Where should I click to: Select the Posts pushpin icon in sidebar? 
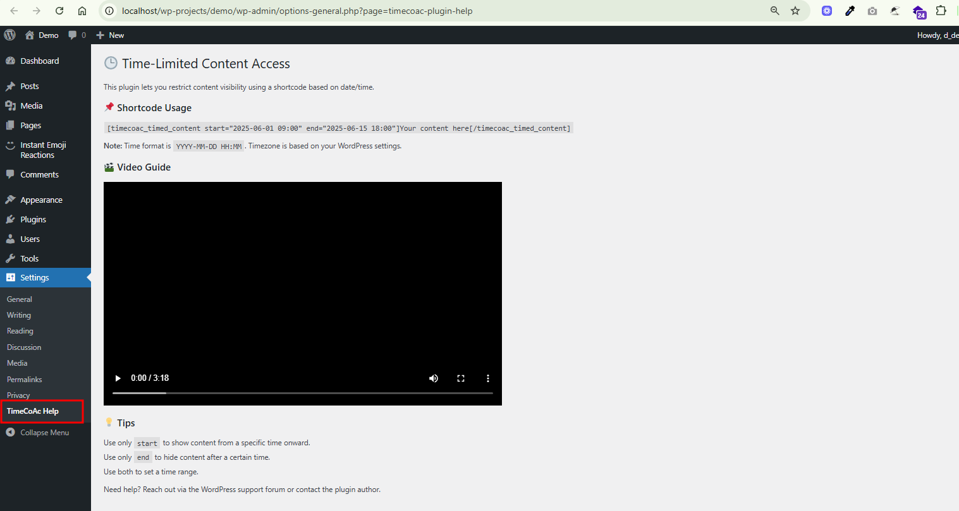[x=12, y=86]
